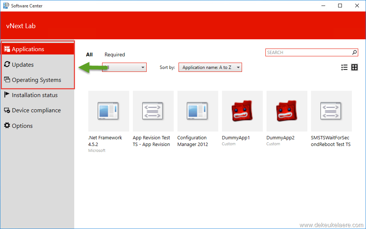Click the SMSTSWaitForSecondReboot Test TS name text

(x=330, y=141)
